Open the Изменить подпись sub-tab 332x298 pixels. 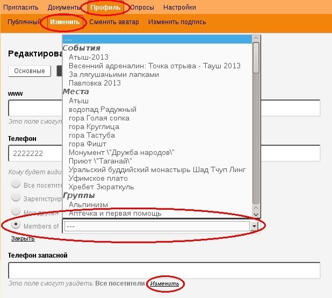[177, 22]
